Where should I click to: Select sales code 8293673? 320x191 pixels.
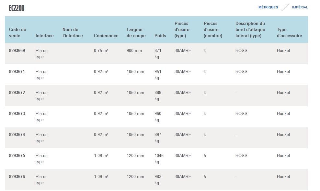(17, 114)
